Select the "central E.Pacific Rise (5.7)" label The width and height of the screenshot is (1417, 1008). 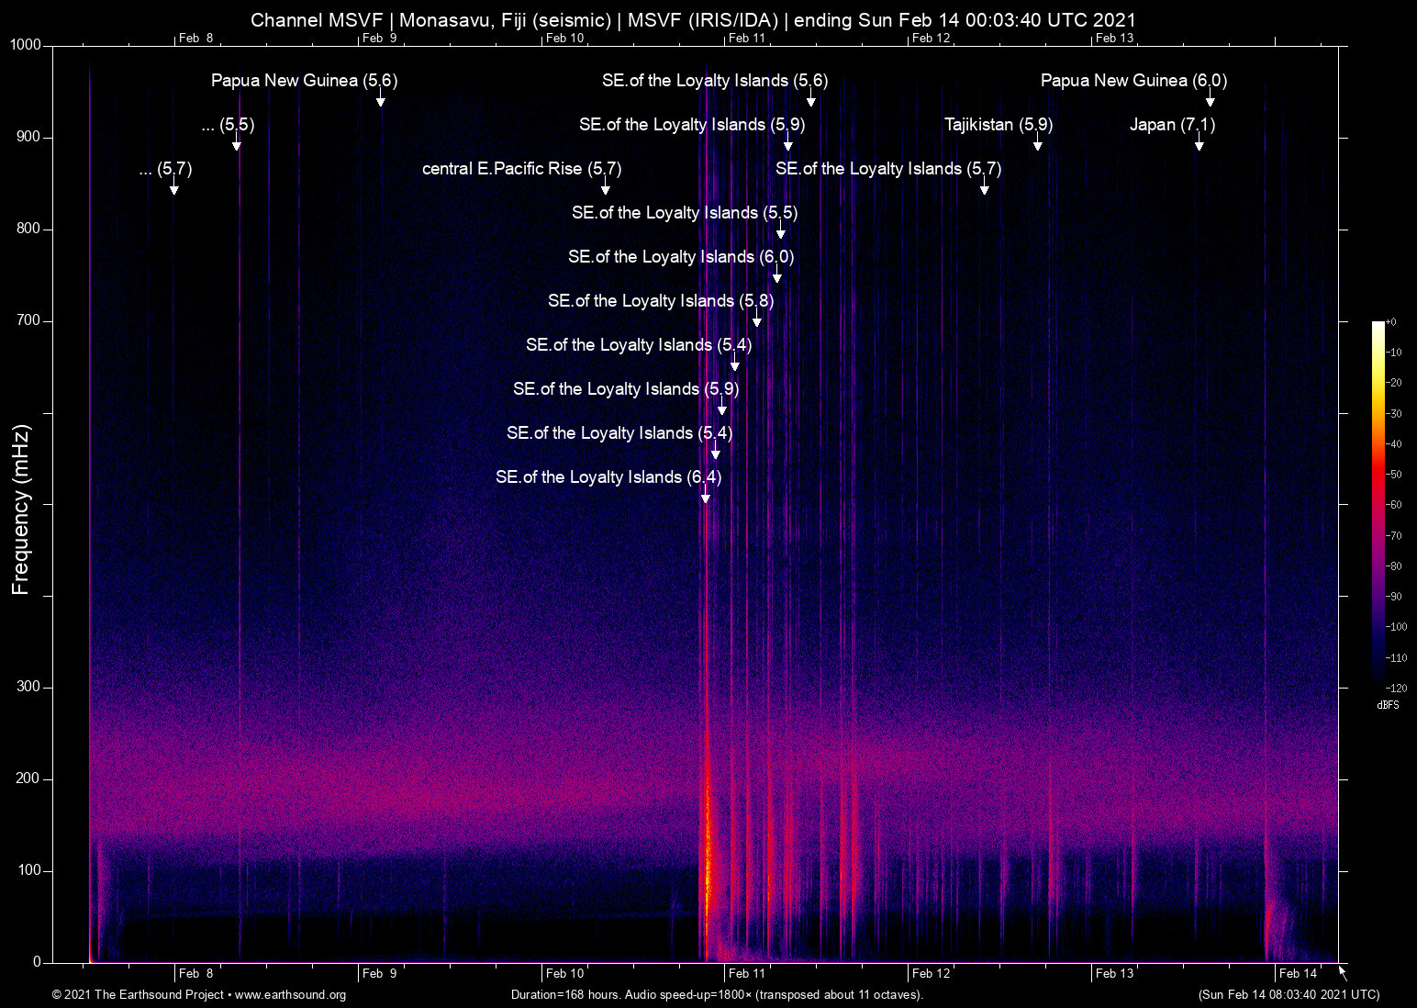point(521,169)
